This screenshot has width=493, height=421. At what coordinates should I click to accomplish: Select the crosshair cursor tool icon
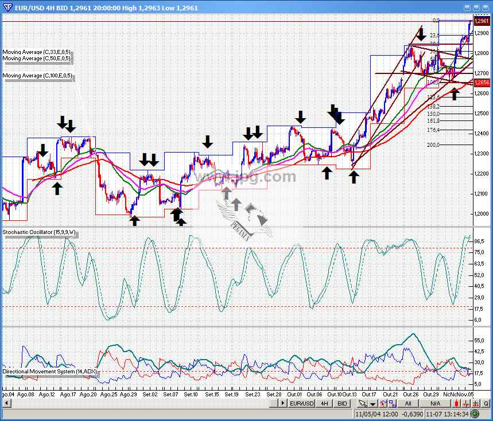[475, 404]
